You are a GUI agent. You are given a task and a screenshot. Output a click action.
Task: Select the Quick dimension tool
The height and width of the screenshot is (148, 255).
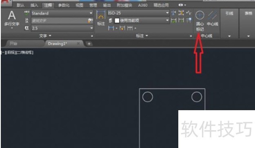coord(122,28)
